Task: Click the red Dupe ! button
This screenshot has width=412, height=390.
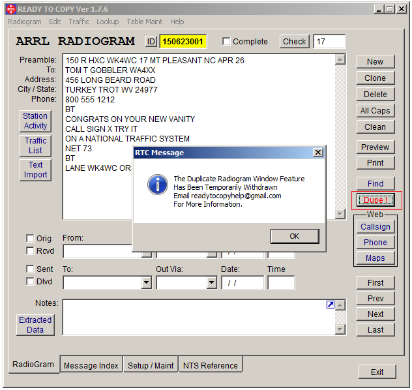Action: 375,200
